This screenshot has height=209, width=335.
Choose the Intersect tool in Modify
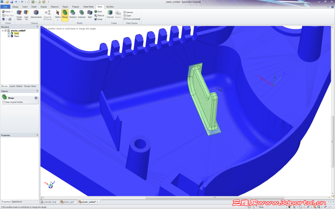pyautogui.click(x=81, y=14)
